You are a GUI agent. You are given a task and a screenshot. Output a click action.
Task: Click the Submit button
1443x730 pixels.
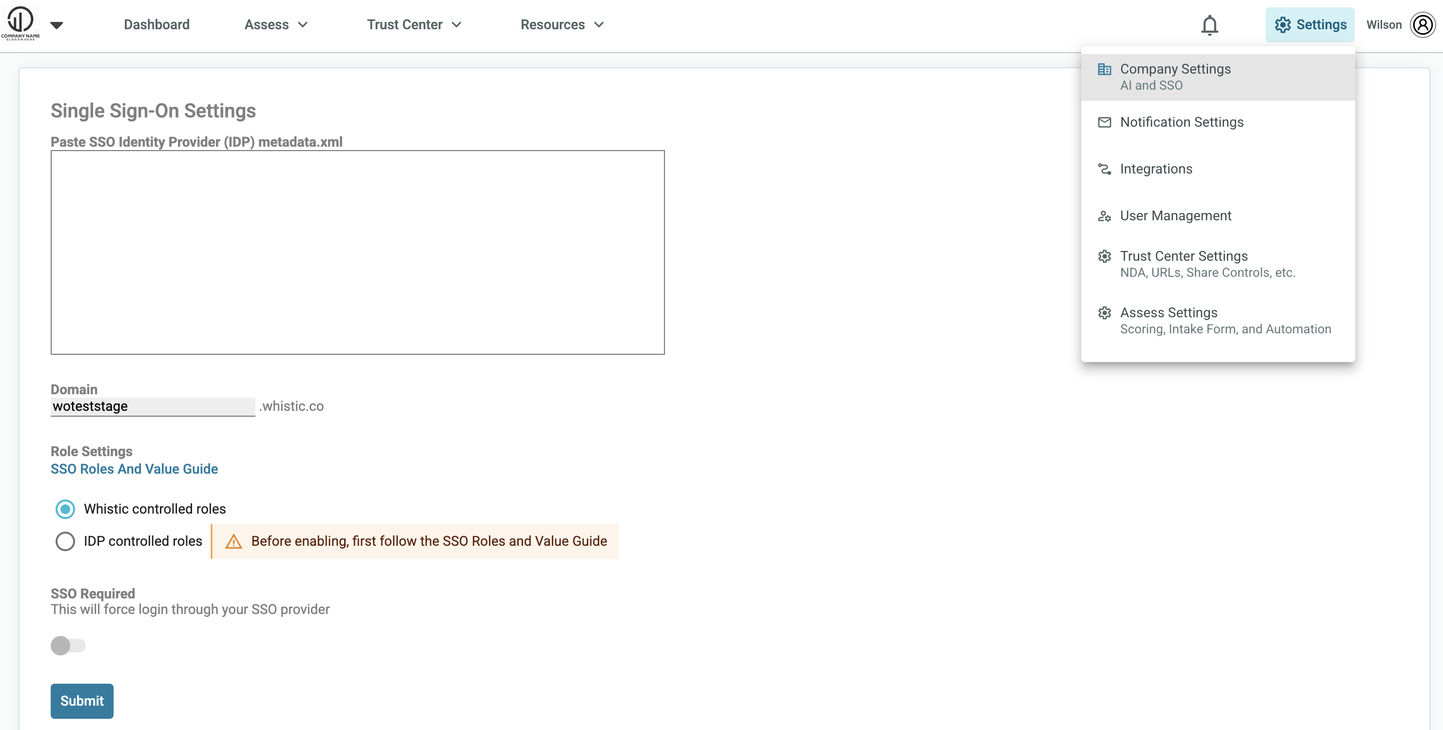pos(82,701)
